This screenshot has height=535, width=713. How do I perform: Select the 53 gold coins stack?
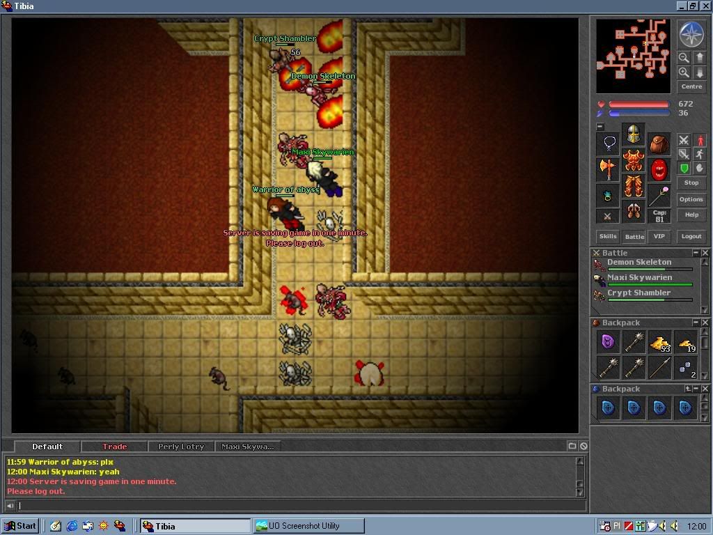pyautogui.click(x=660, y=341)
